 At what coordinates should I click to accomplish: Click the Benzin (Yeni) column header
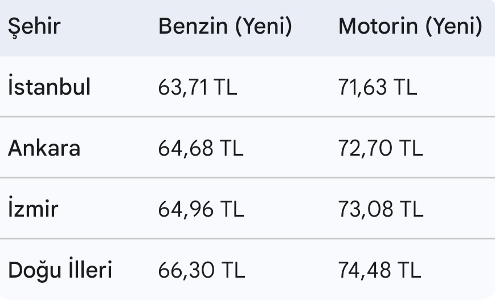tap(225, 27)
